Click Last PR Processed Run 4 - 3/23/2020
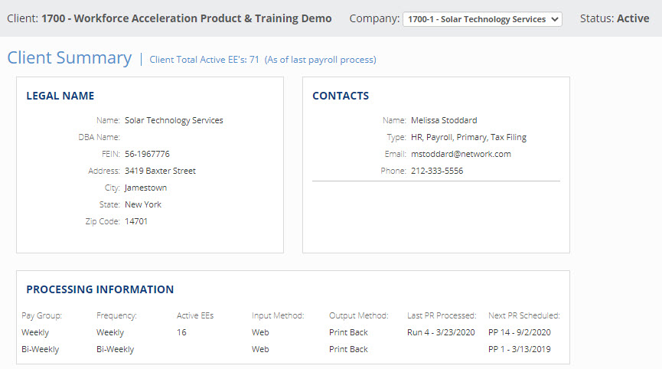662x369 pixels. [441, 332]
